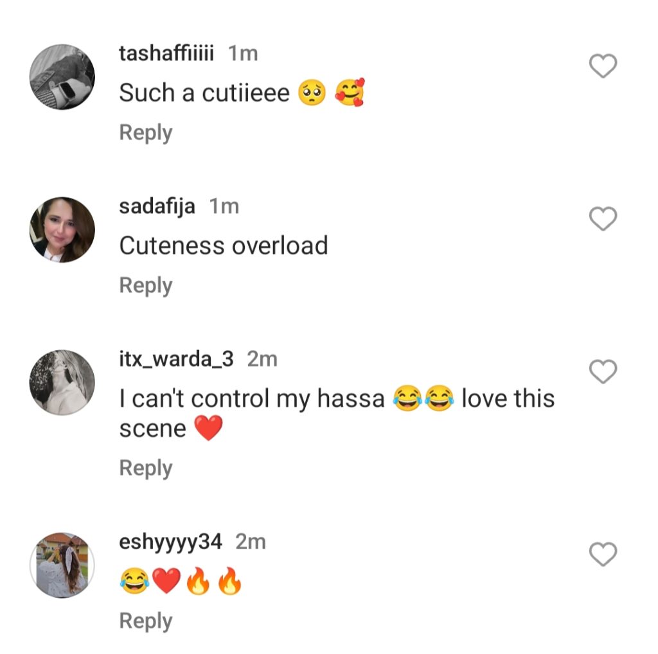Open tashaffiiiii's profile picture
658x654 pixels.
(62, 76)
